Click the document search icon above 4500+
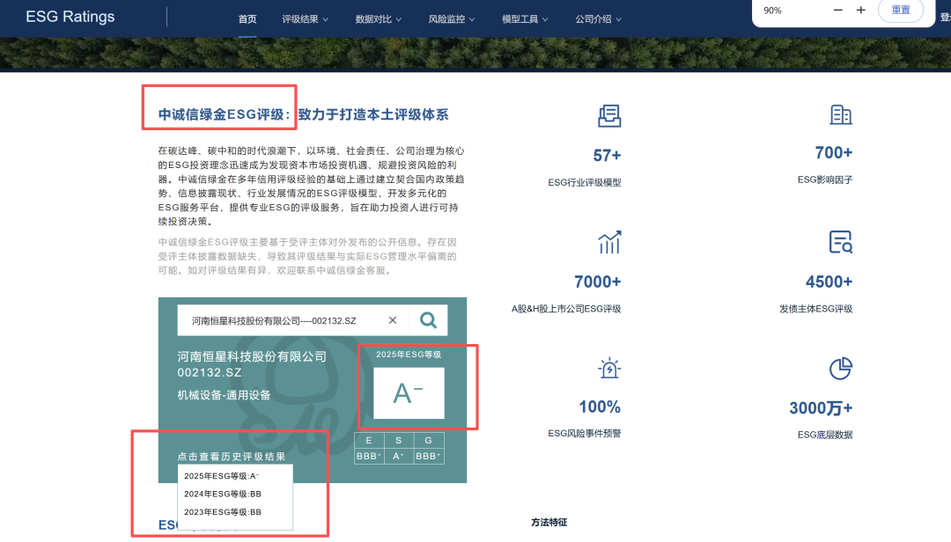Viewport: 951px width, 542px height. click(841, 242)
